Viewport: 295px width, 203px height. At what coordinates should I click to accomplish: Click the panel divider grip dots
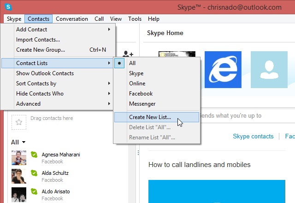(138, 153)
